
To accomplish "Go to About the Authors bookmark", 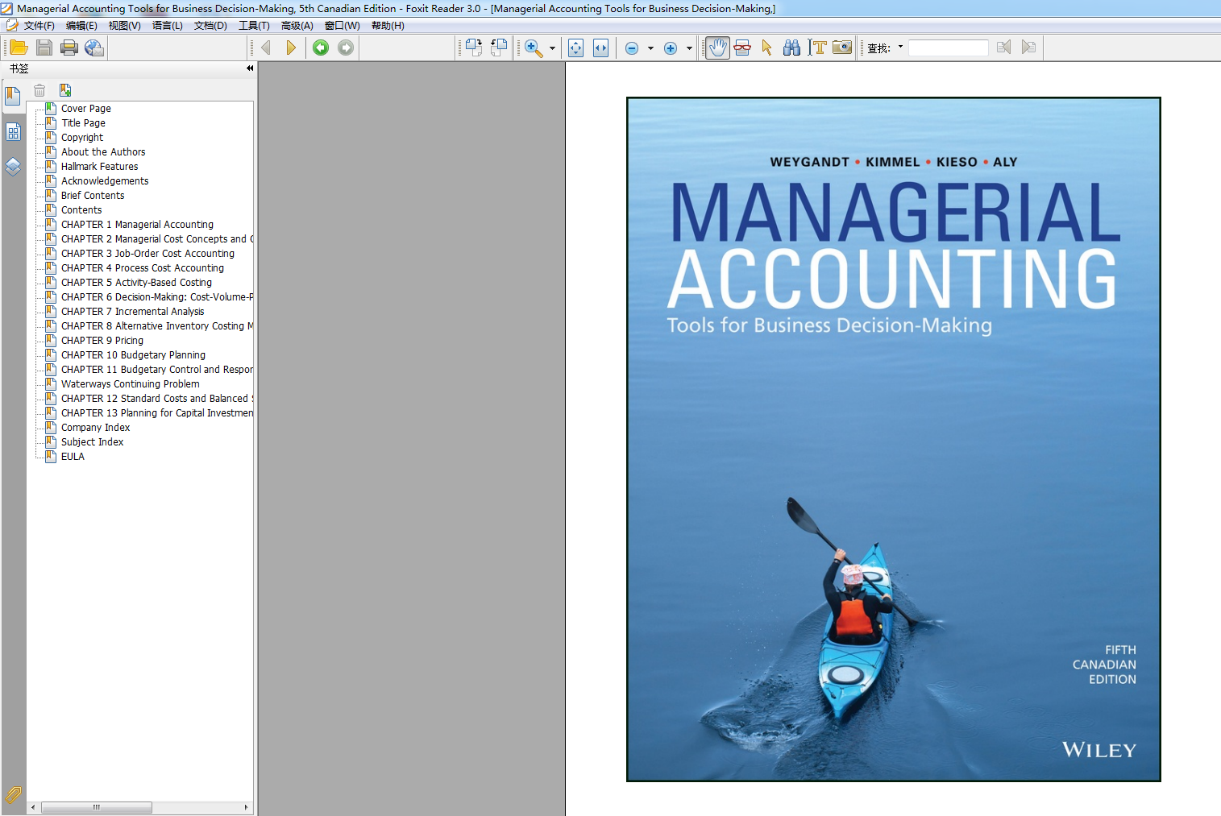I will coord(103,152).
